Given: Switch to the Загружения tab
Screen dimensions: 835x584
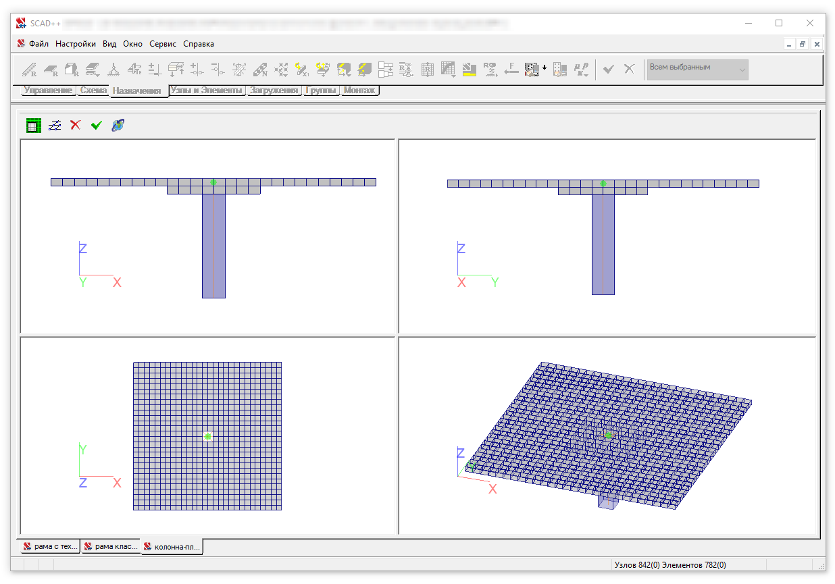Looking at the screenshot, I should point(274,90).
